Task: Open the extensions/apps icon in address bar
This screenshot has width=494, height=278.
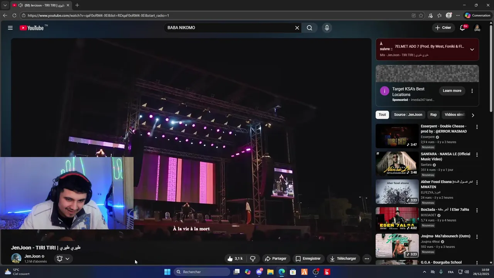Action: [414, 15]
